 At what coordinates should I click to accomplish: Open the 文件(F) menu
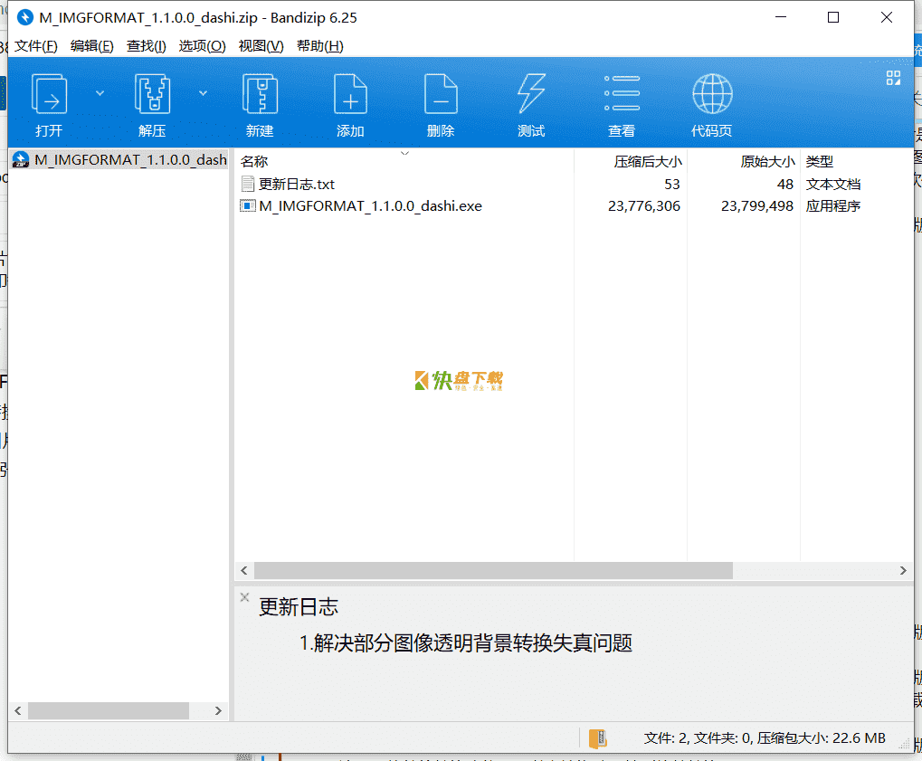[x=36, y=46]
